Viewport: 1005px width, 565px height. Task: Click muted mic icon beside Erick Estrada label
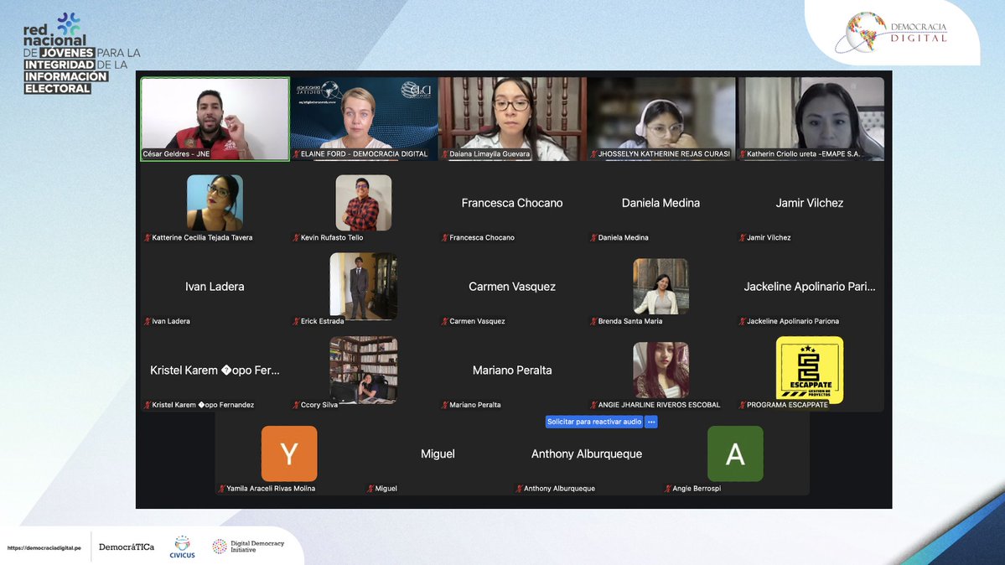(x=296, y=321)
